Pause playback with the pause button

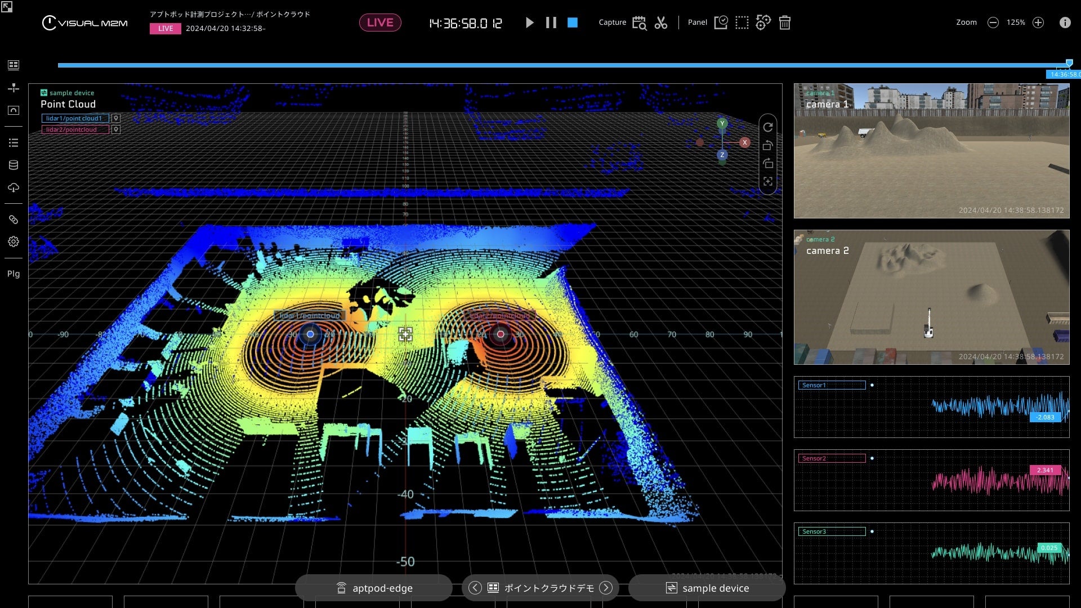coord(551,23)
